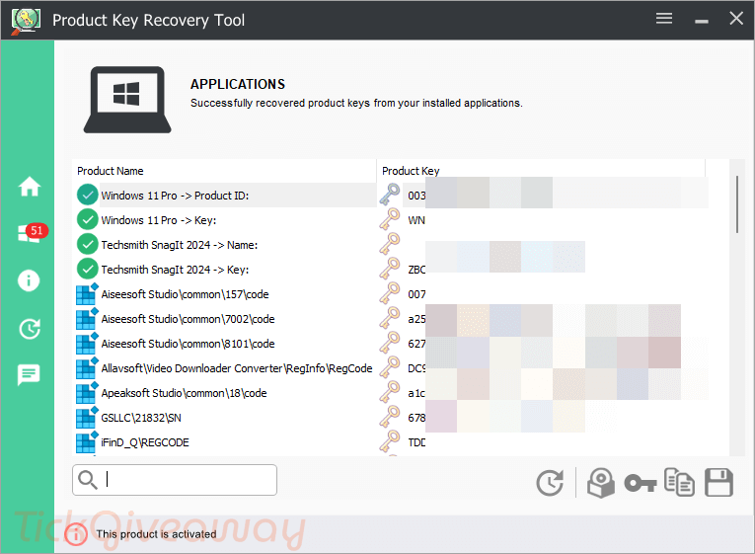Click the magnifier icon in search box
The image size is (755, 554).
point(88,480)
